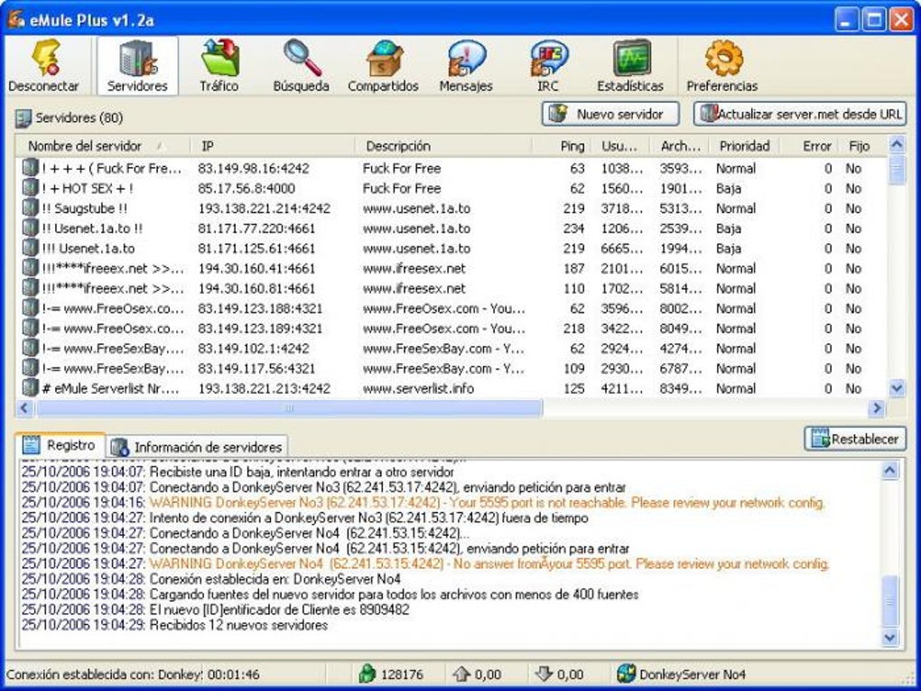Click log panel scroll up arrow
This screenshot has width=921, height=691.
coord(890,470)
